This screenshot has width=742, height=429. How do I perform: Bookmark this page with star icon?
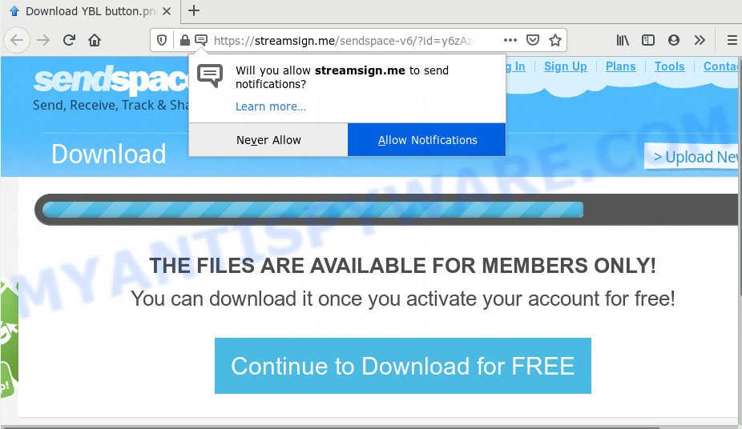click(x=555, y=40)
